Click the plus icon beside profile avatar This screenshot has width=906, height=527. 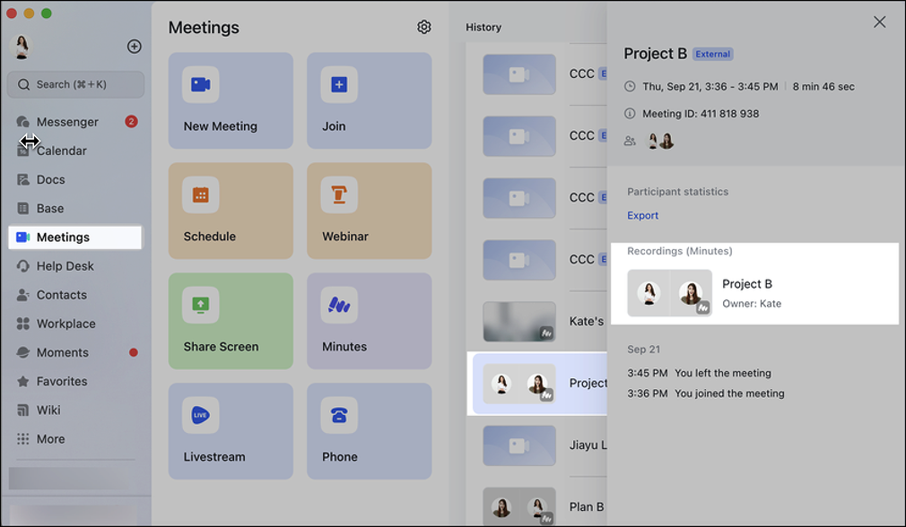135,47
